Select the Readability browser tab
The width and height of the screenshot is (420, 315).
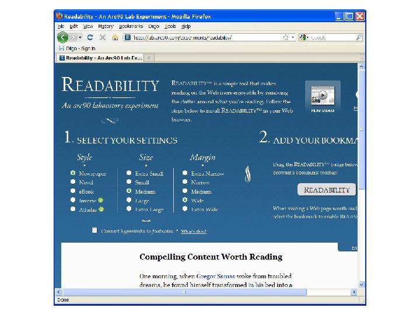tap(100, 58)
